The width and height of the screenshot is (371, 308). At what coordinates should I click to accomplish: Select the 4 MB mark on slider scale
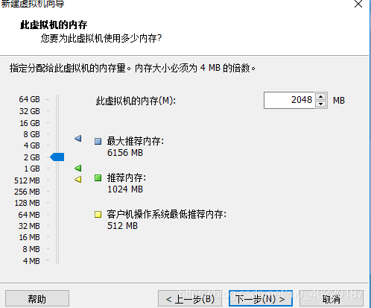31,261
